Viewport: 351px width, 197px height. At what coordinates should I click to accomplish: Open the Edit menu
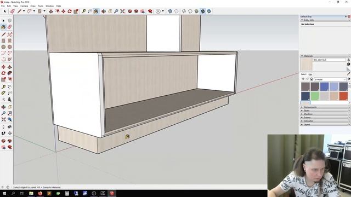click(9, 6)
